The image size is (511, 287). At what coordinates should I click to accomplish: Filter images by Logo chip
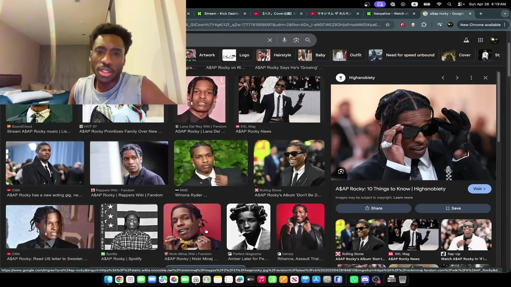(x=238, y=55)
